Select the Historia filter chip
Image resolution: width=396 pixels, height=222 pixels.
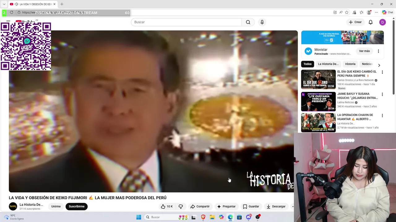click(350, 64)
